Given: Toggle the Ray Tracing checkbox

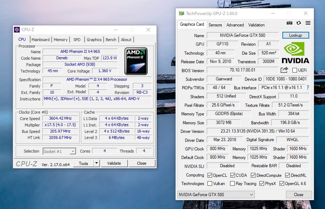Looking at the screenshot, I should [232, 184].
